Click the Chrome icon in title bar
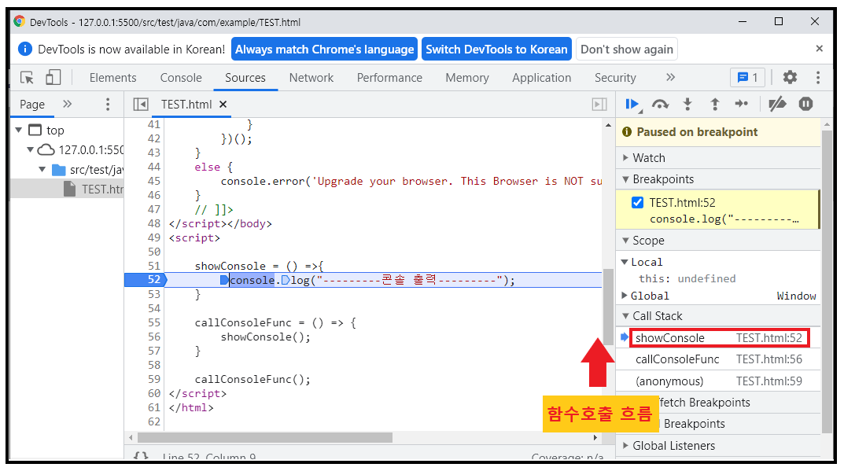This screenshot has width=844, height=471. click(20, 21)
